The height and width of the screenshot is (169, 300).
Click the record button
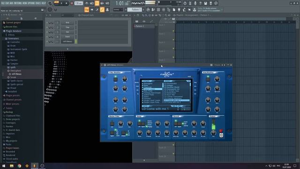[72, 3]
